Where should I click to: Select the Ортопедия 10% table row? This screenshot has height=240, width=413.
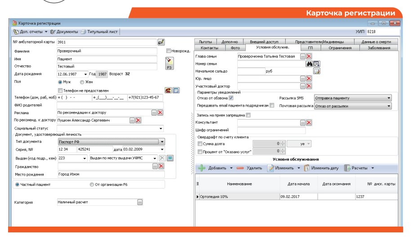tap(296, 197)
